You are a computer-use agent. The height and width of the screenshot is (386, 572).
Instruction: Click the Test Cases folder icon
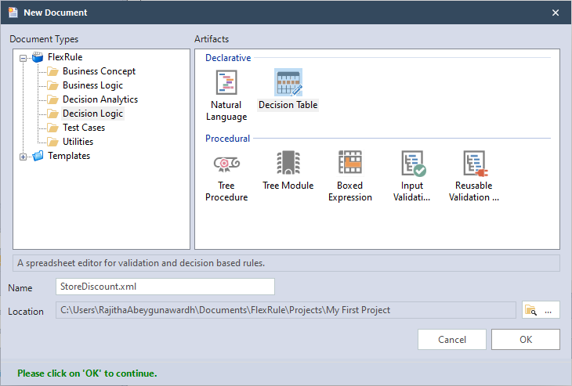(53, 128)
